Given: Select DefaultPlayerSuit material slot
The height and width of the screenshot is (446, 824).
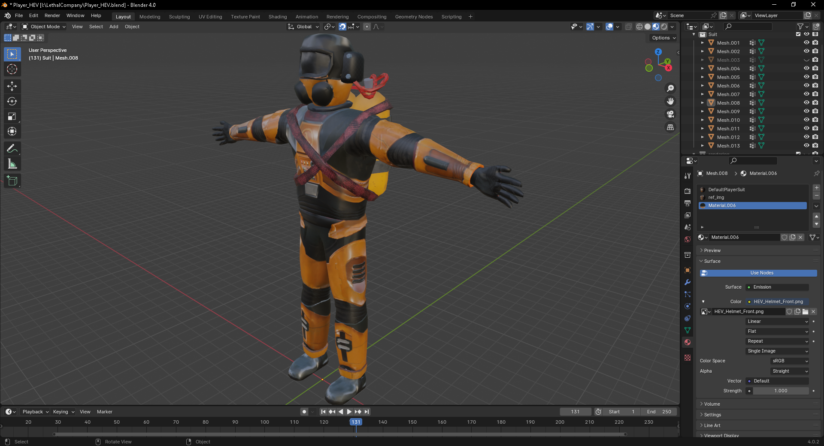Looking at the screenshot, I should tap(753, 190).
